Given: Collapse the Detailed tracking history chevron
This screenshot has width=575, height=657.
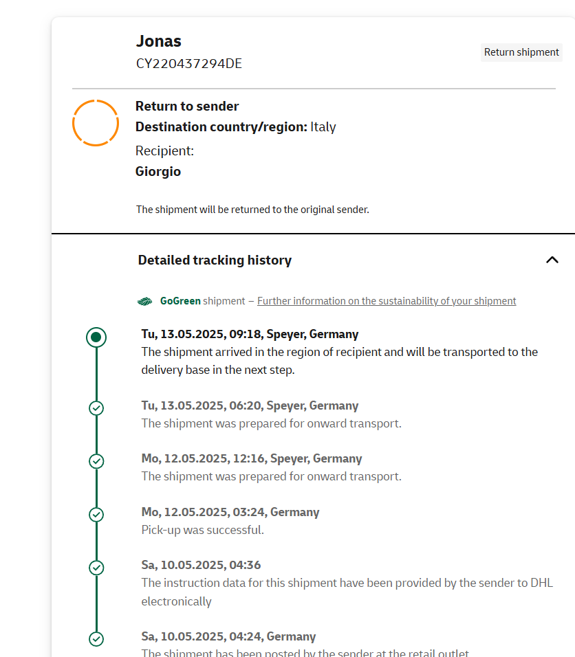Looking at the screenshot, I should coord(552,260).
